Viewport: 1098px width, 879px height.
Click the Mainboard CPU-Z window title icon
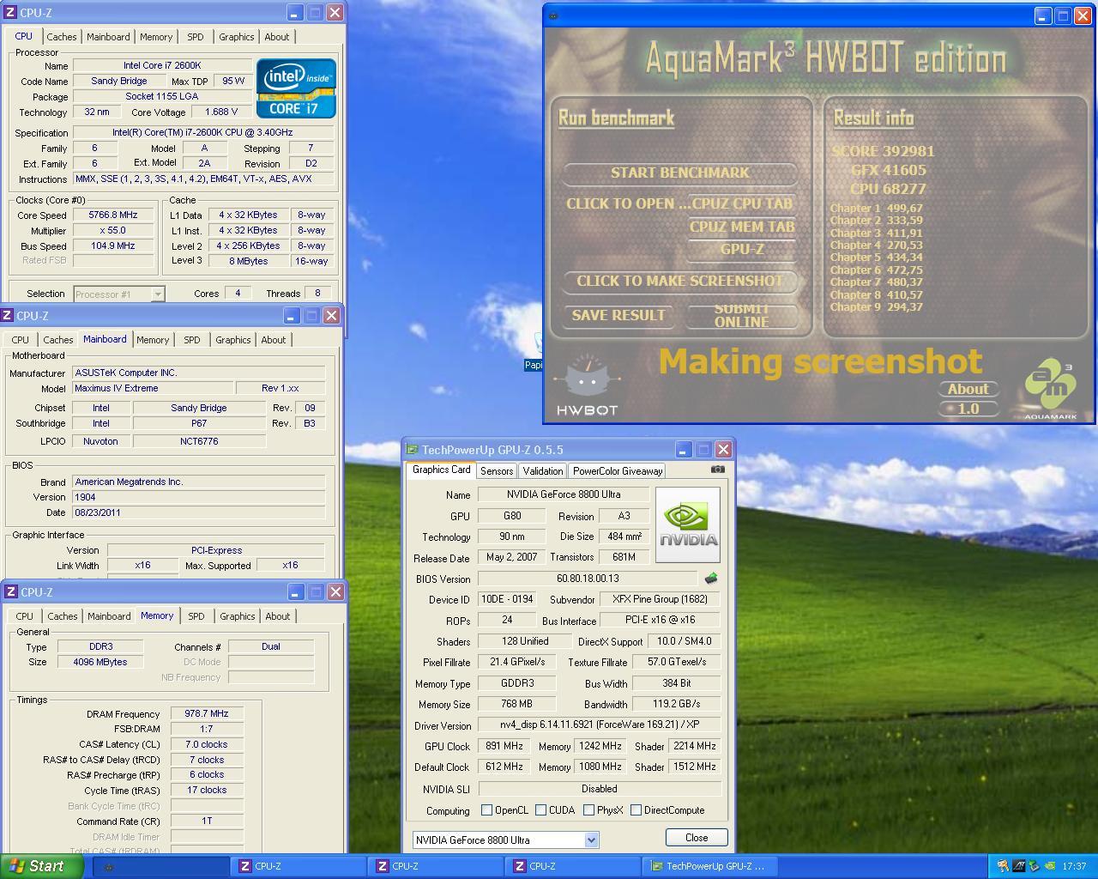click(8, 315)
